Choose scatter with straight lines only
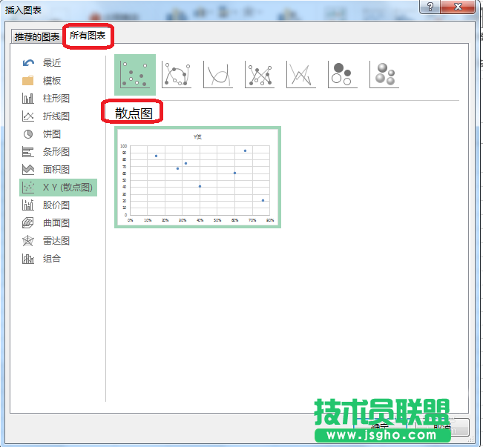 point(301,74)
